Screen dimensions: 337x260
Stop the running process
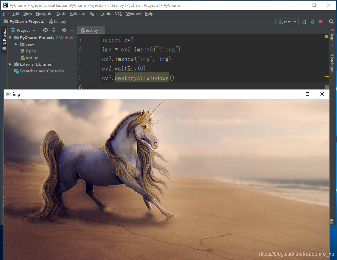(320, 22)
